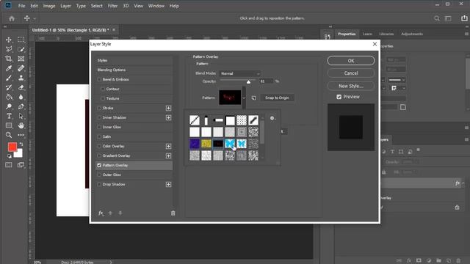This screenshot has height=264, width=470.
Task: Select the Horizontal Type tool
Action: (9, 116)
